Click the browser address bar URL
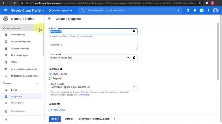The image size is (222, 124). tap(110, 3)
